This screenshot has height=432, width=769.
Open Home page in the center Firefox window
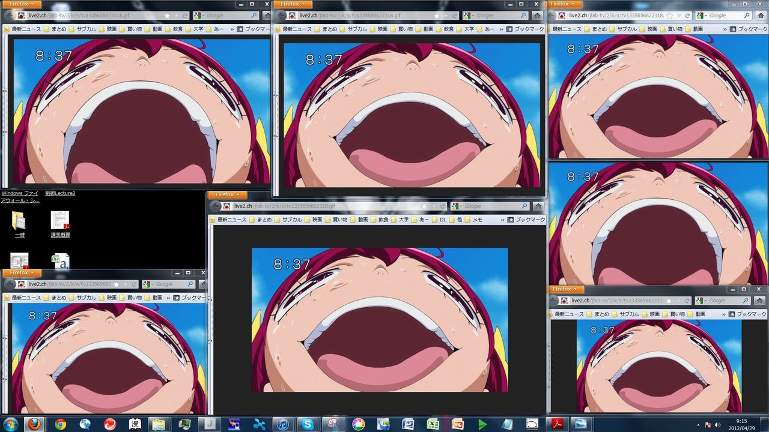click(x=538, y=206)
